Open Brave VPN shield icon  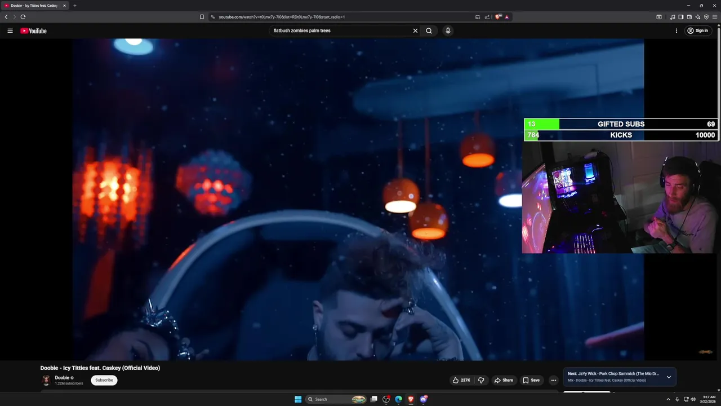pyautogui.click(x=706, y=17)
